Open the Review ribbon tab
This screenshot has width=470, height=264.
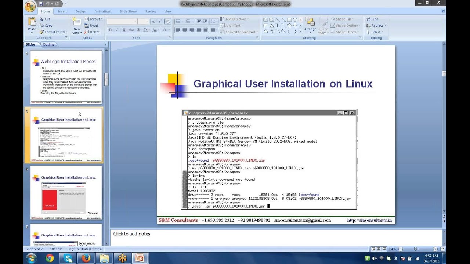[x=151, y=11]
